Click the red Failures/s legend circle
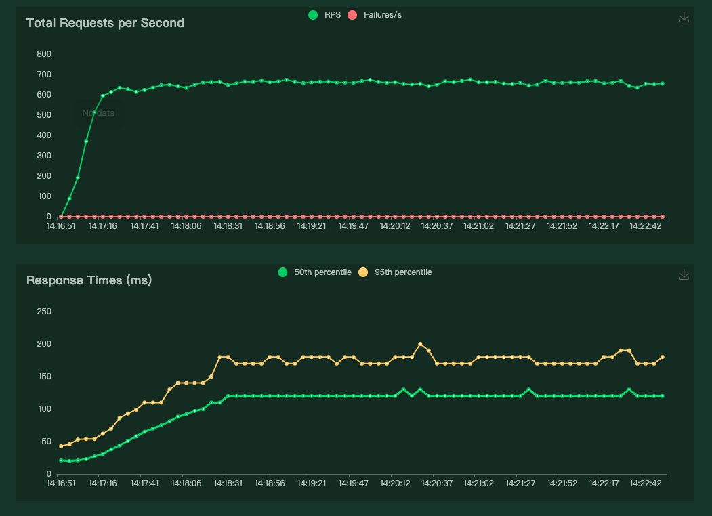 (x=352, y=15)
